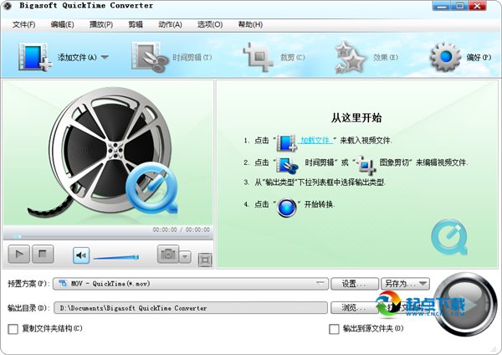Click the 浏览... browse button
Screen dimensions: 502x355
pos(355,308)
